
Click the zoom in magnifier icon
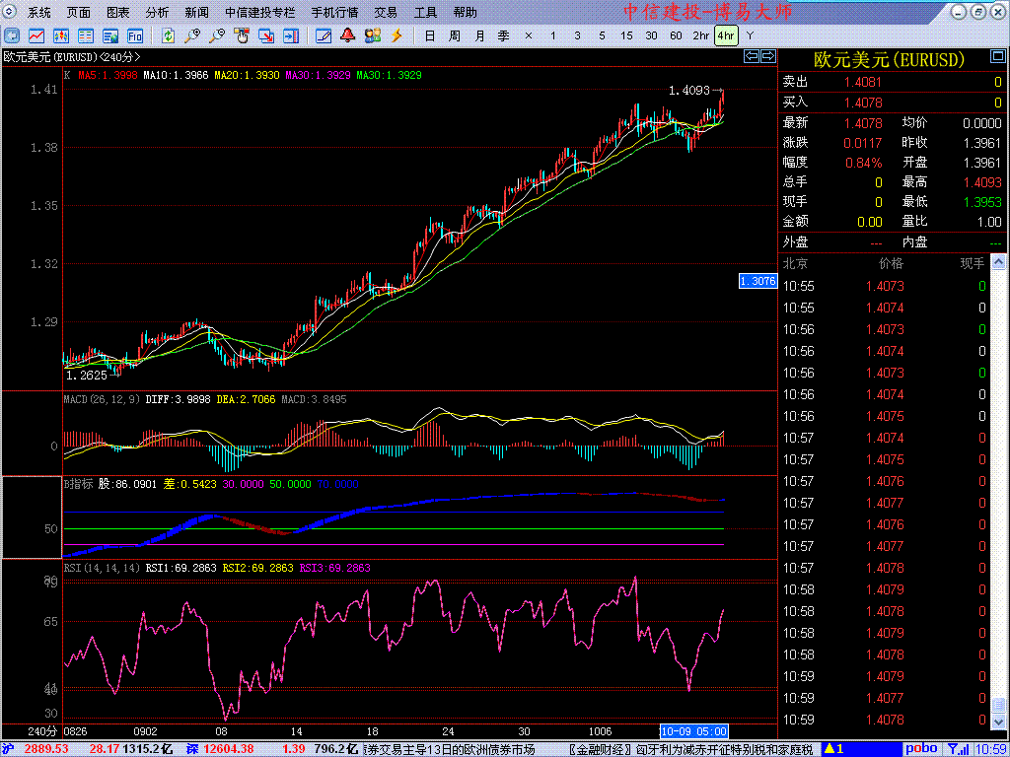tap(191, 35)
